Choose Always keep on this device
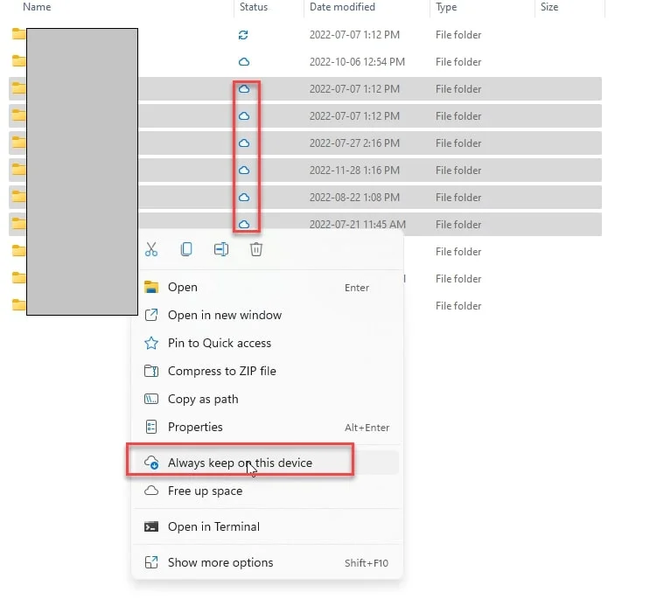The image size is (664, 599). click(267, 463)
